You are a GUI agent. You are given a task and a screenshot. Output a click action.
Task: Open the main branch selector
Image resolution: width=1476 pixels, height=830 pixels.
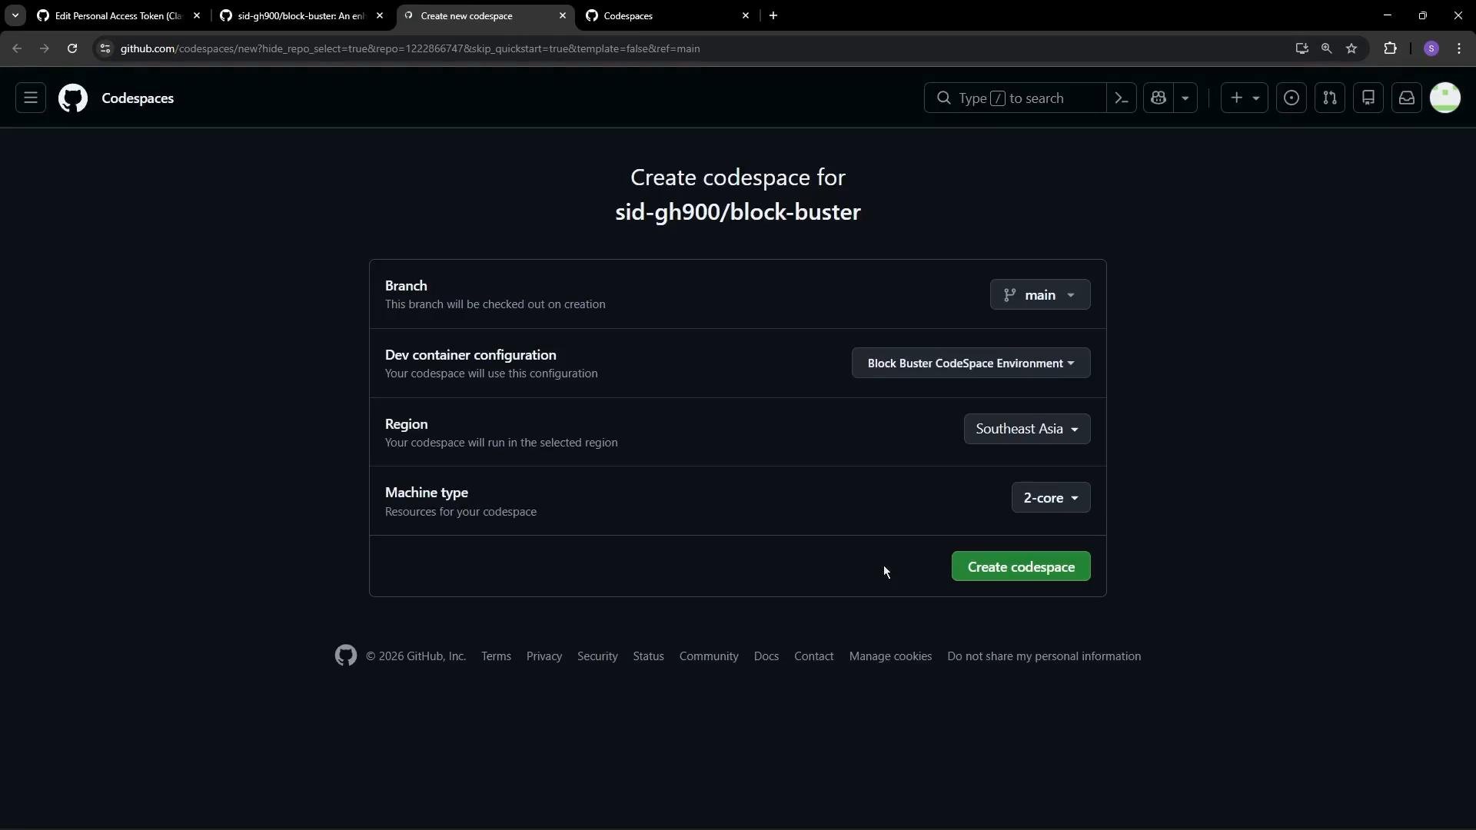click(1040, 294)
